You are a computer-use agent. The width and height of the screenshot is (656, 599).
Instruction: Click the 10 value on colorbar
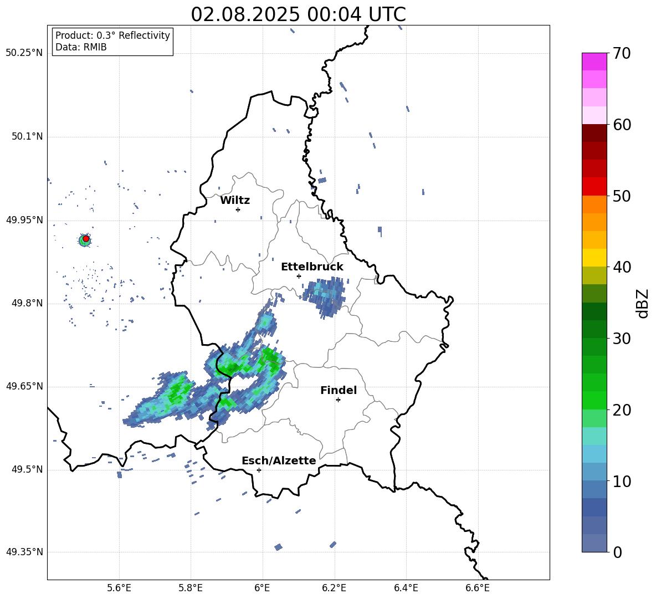click(x=622, y=482)
